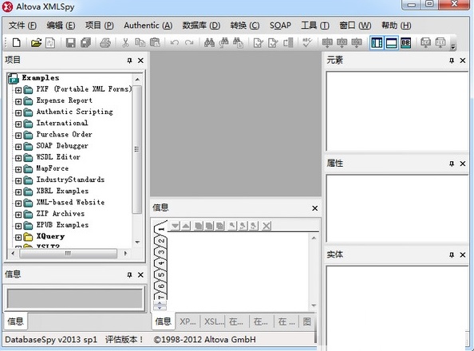Click the Copy toolbar icon
The width and height of the screenshot is (474, 351).
pyautogui.click(x=140, y=42)
